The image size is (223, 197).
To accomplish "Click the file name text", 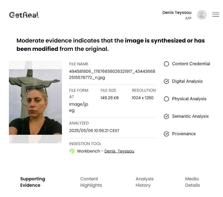I will (112, 74).
